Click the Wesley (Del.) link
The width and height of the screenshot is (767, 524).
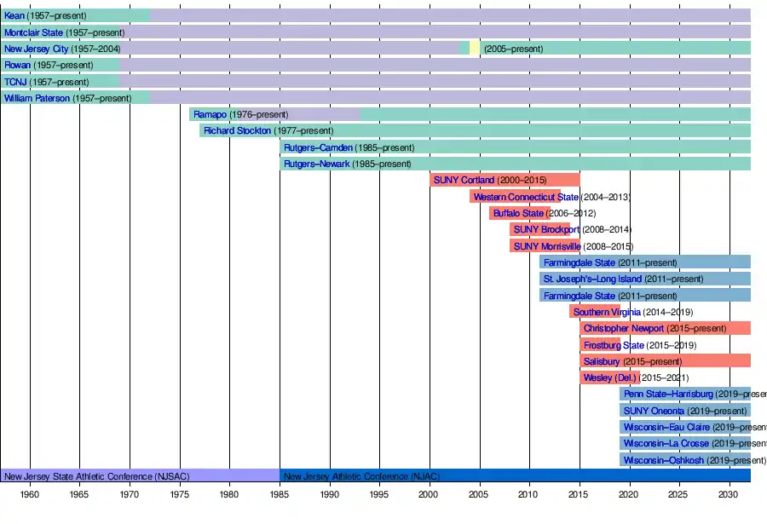click(610, 378)
